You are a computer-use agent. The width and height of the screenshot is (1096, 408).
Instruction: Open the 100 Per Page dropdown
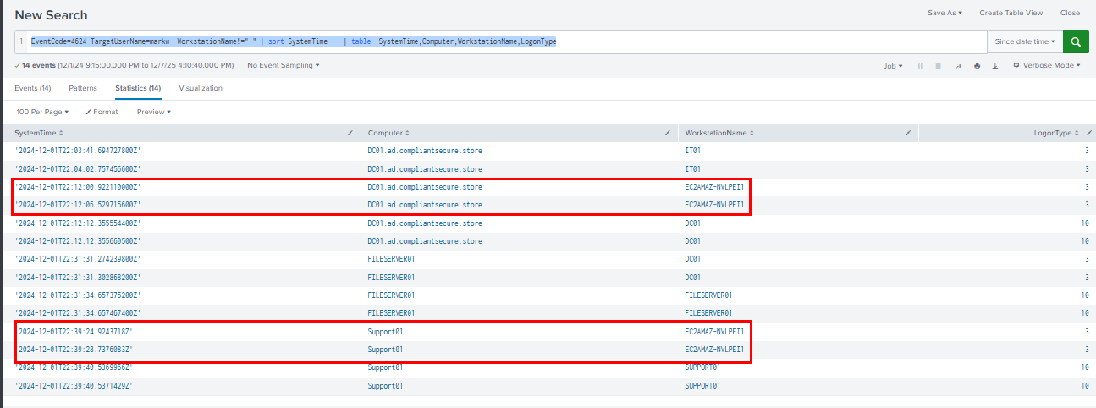coord(42,112)
